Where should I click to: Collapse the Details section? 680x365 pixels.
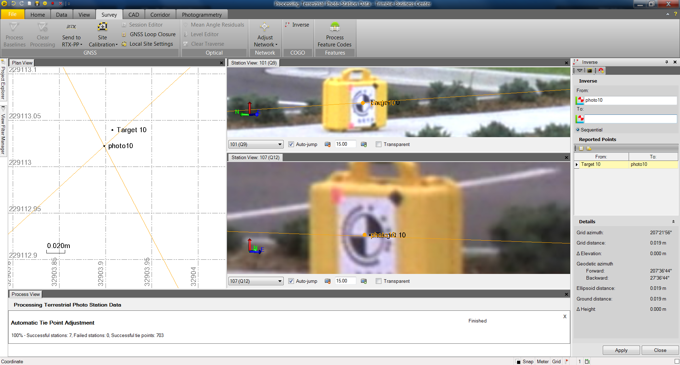click(673, 222)
